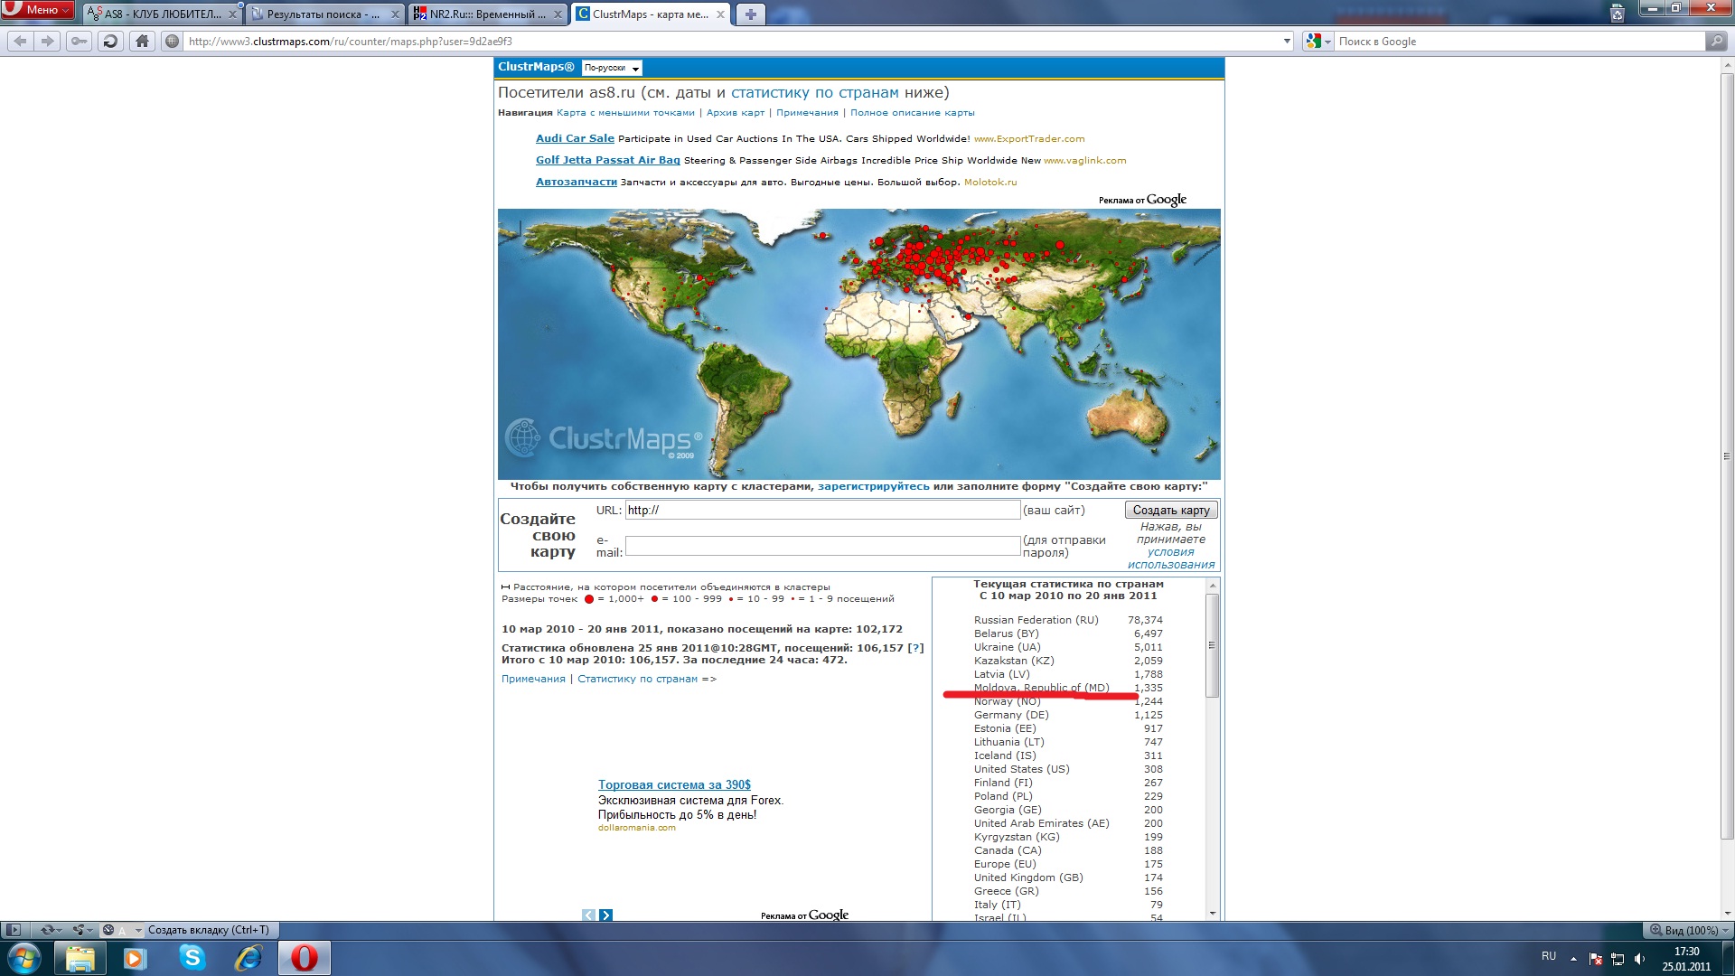
Task: Open the Opera Меню button
Action: (x=38, y=9)
